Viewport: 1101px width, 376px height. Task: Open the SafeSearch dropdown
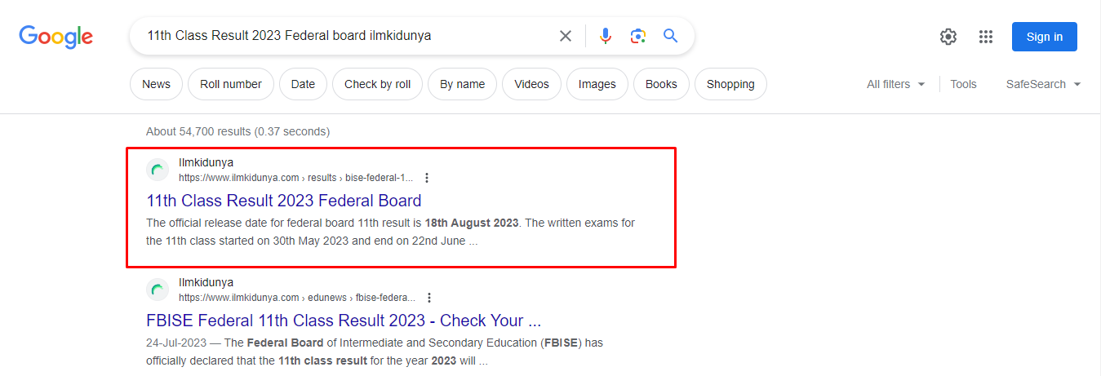[1043, 84]
